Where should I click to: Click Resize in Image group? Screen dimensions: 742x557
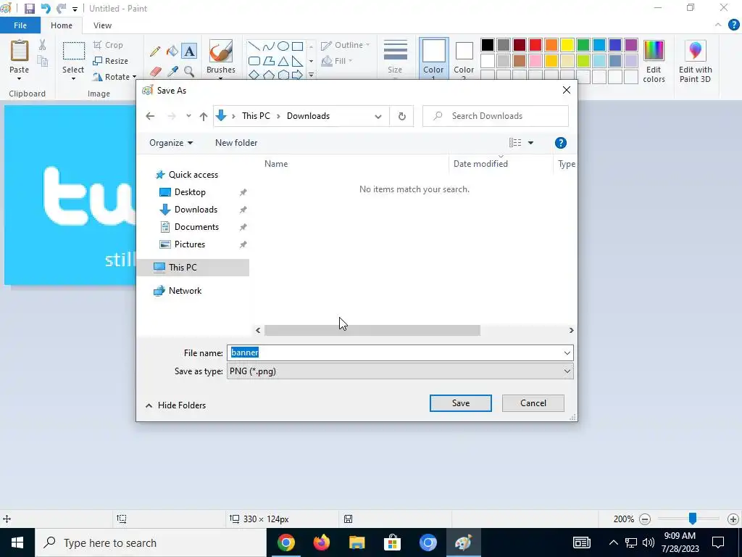pos(111,61)
